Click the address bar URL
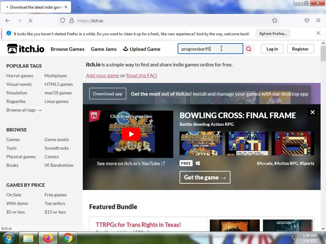Viewport: 326px width, 244px height. coord(90,21)
